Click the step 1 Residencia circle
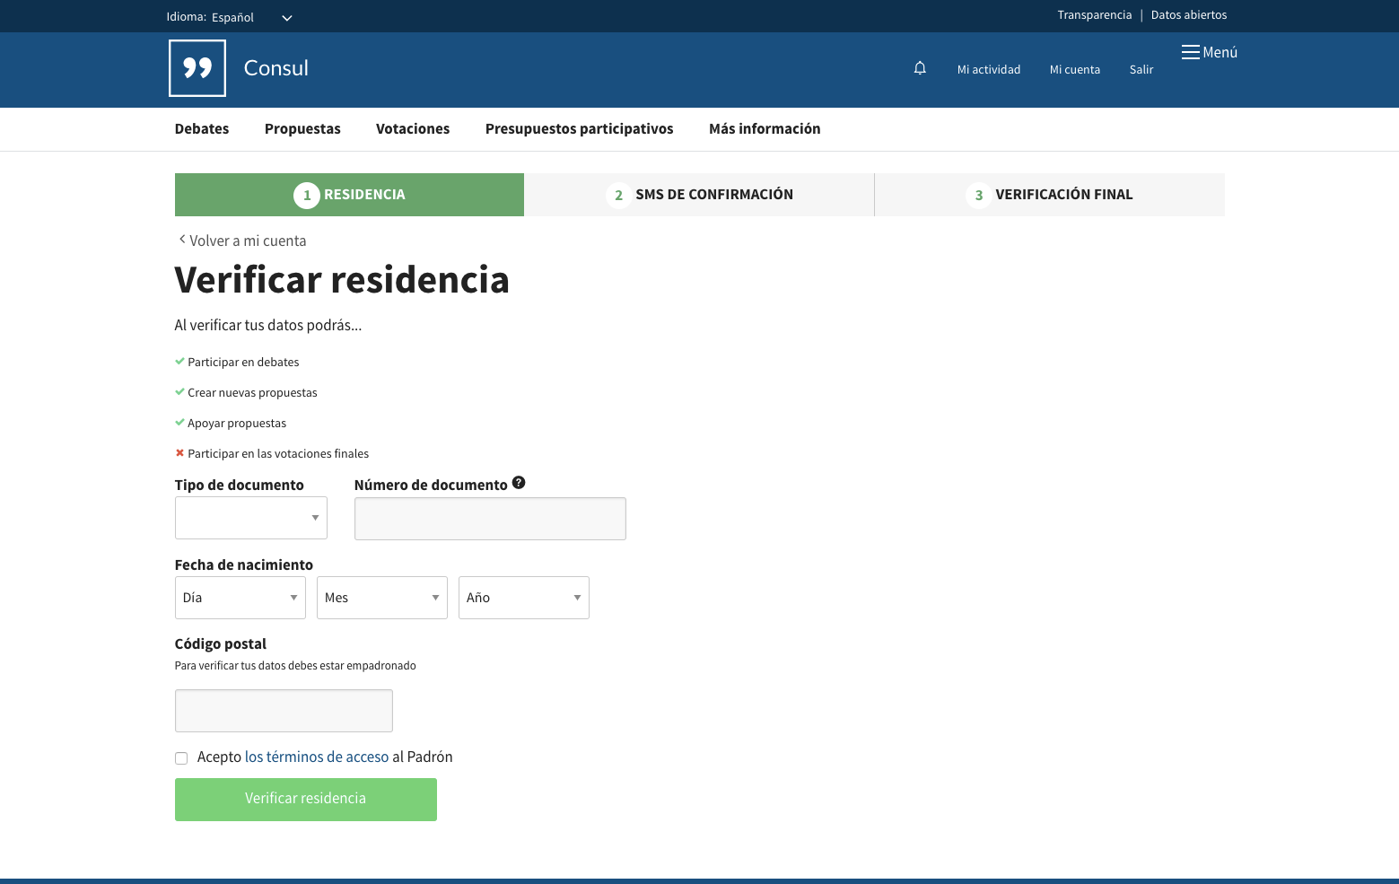 coord(307,195)
